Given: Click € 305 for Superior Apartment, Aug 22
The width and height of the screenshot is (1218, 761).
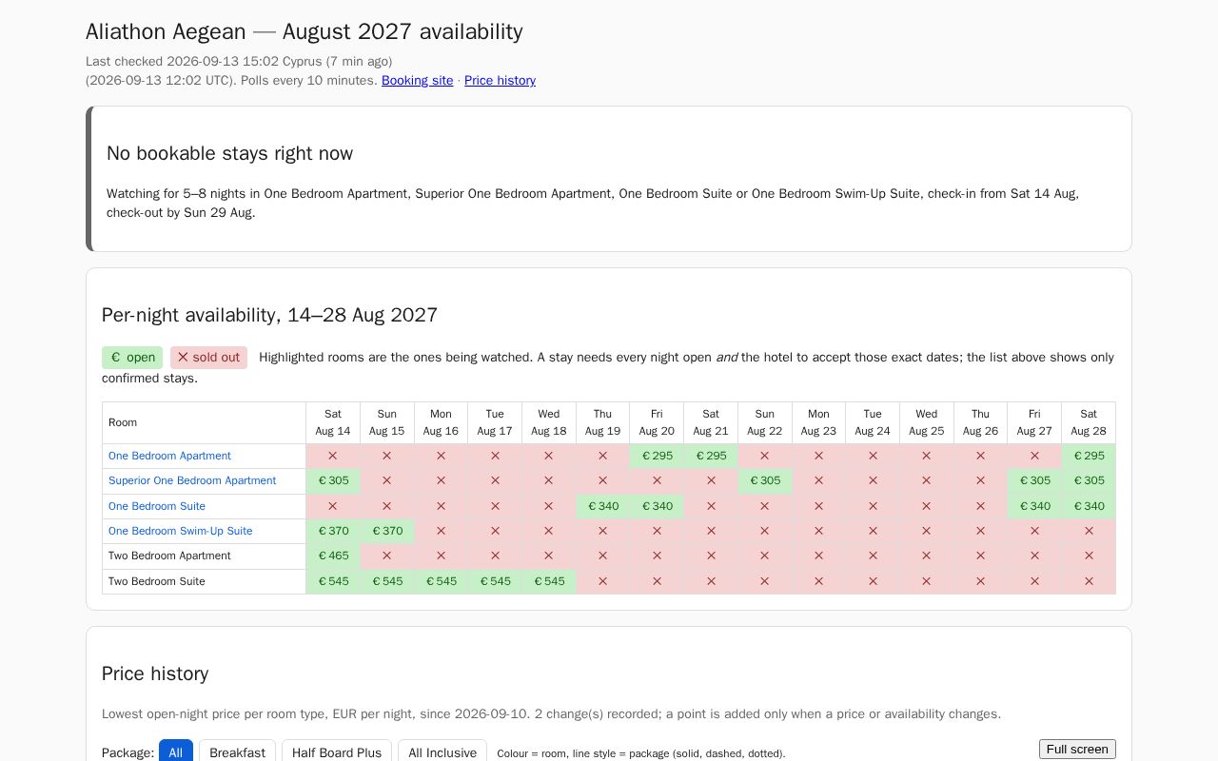Looking at the screenshot, I should coord(765,480).
